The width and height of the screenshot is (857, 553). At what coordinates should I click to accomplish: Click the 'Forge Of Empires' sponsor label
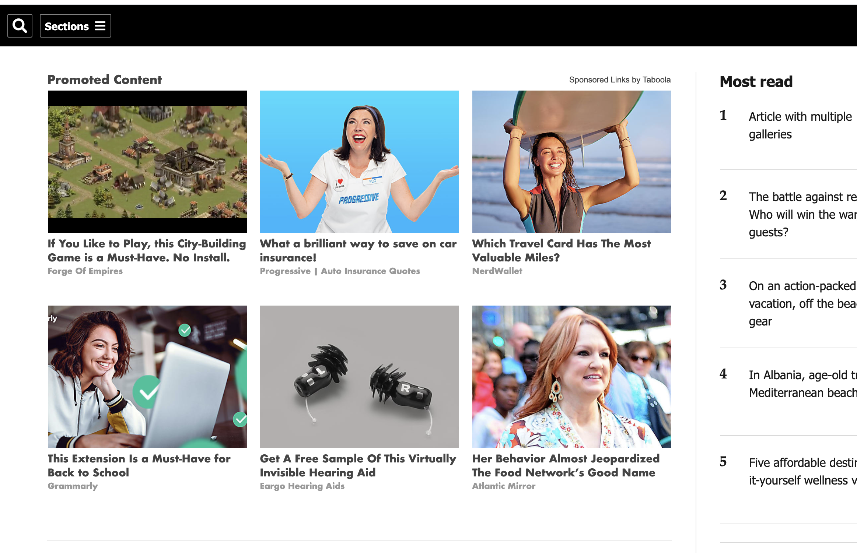pyautogui.click(x=85, y=271)
